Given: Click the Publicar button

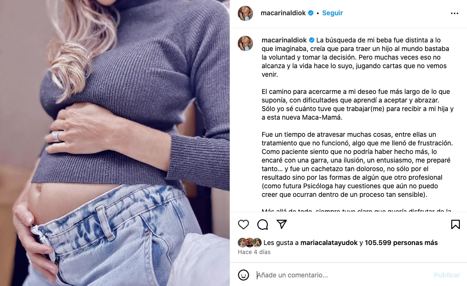Looking at the screenshot, I should tap(447, 275).
